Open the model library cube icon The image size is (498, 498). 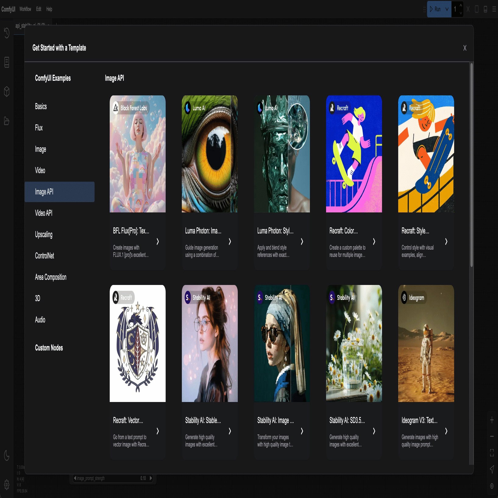7,91
